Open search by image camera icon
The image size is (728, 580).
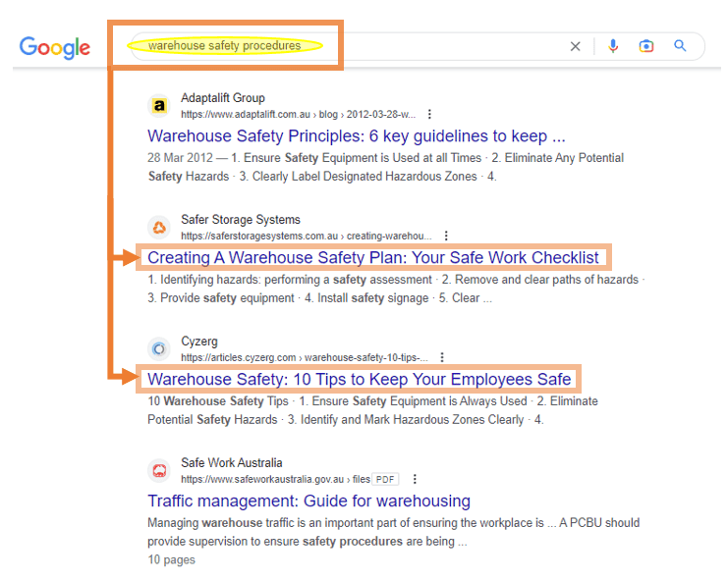[x=646, y=46]
